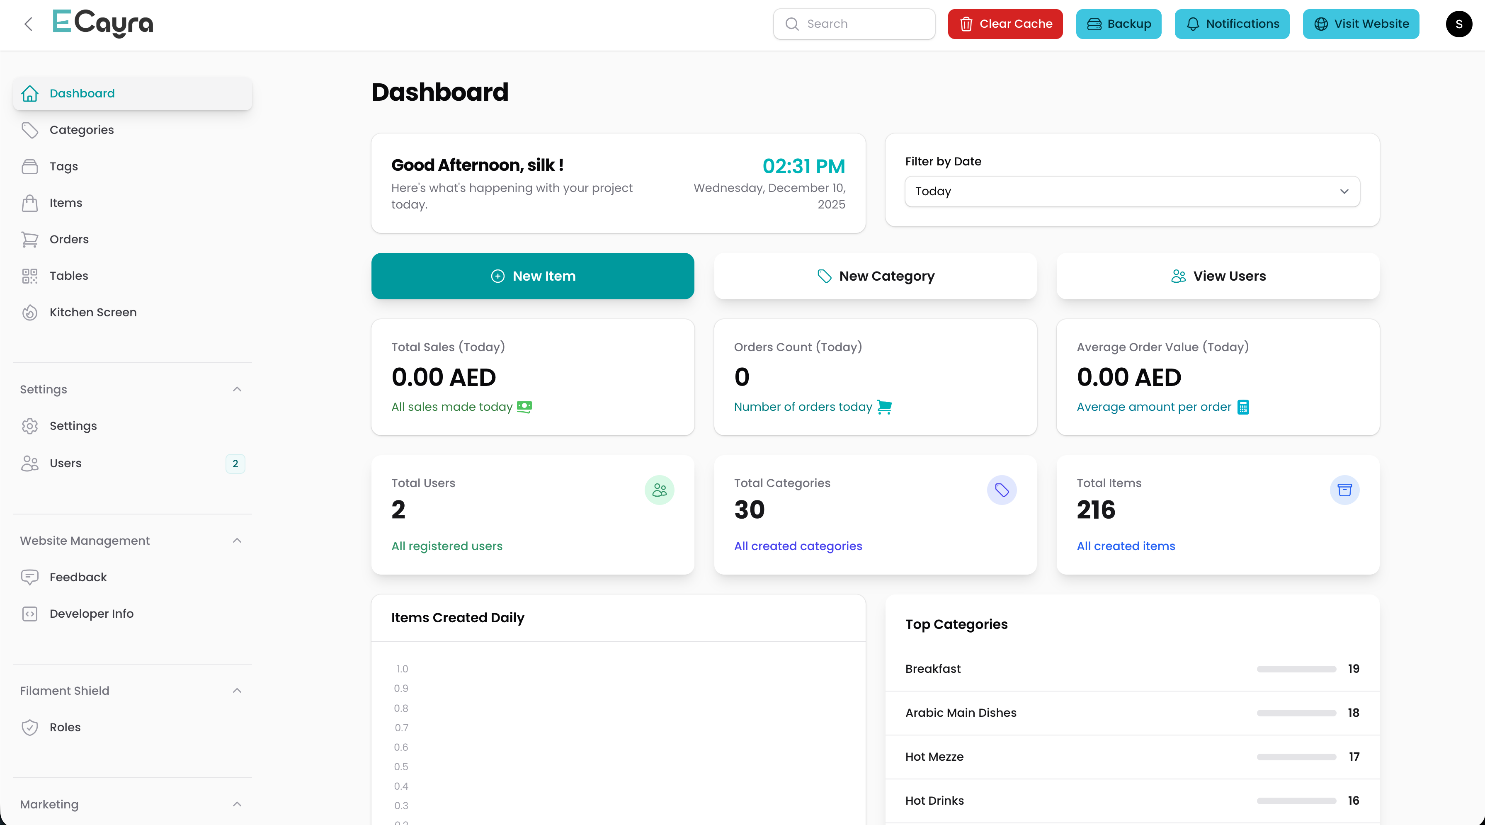The image size is (1485, 825).
Task: Open the Kitchen Screen section
Action: pos(92,312)
